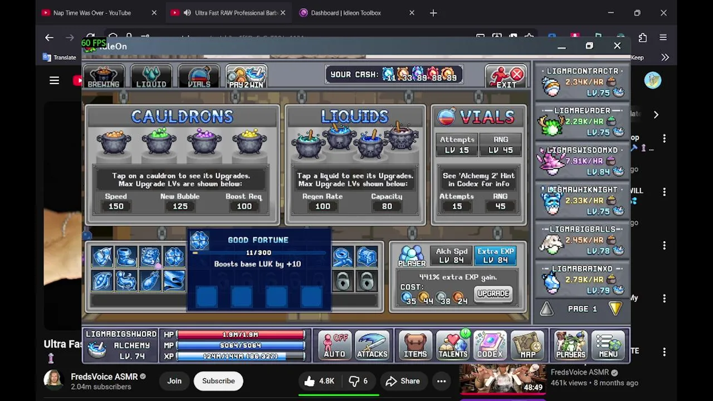Viewport: 713px width, 401px height.
Task: Open more actions next to Share
Action: [x=441, y=381]
